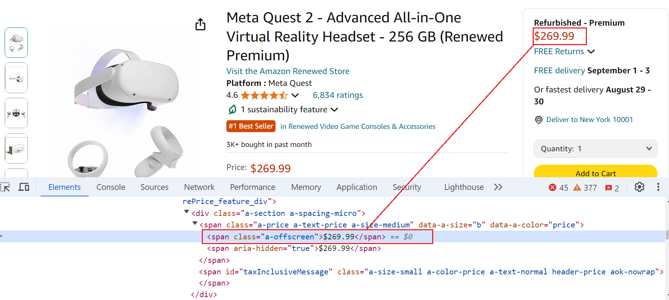Select the first headset product thumbnail
Image resolution: width=669 pixels, height=300 pixels.
[16, 43]
